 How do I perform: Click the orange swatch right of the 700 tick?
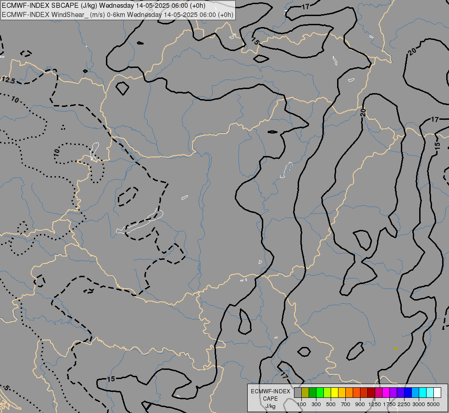click(x=349, y=393)
